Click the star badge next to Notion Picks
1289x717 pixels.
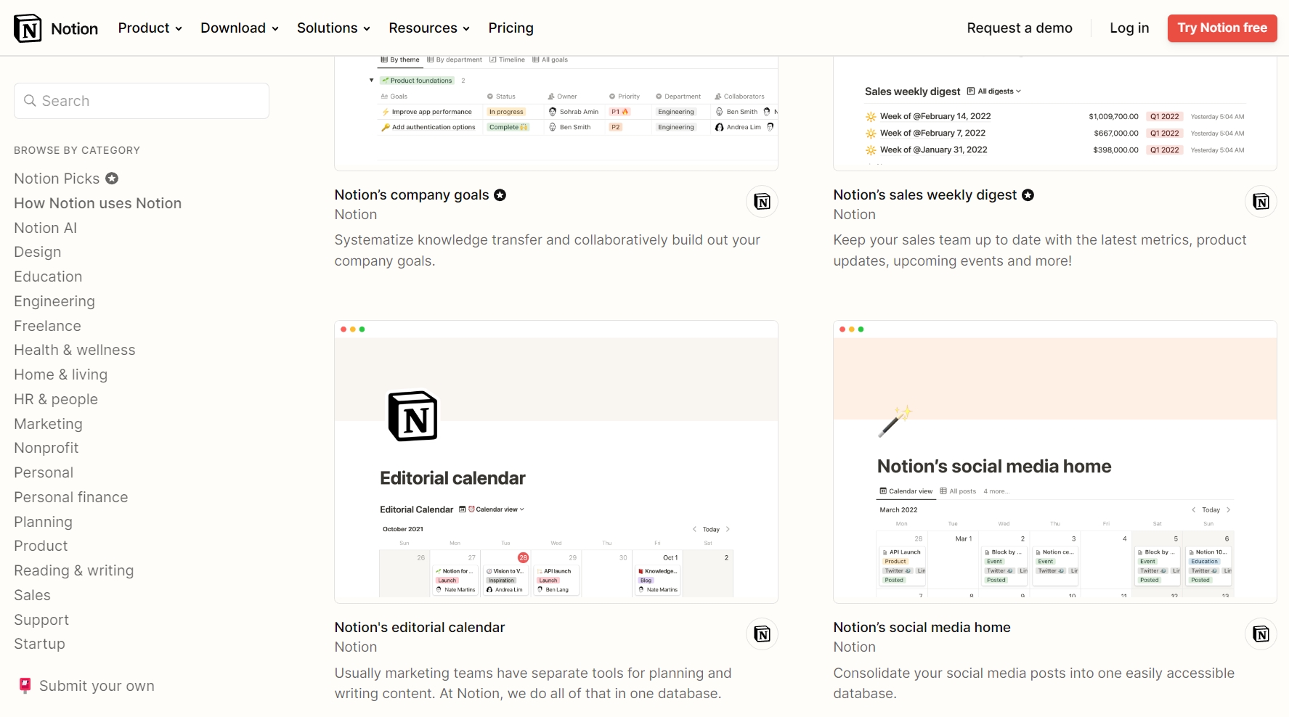click(x=112, y=179)
